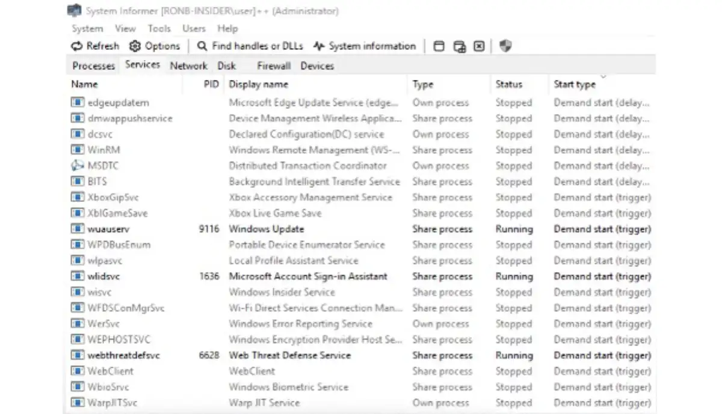Viewport: 722px width, 414px height.
Task: Switch to the Processes tab
Action: pyautogui.click(x=93, y=65)
